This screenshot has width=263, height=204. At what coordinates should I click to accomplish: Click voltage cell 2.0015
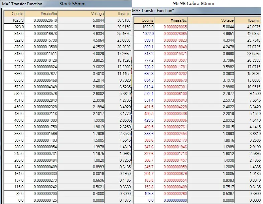pyautogui.click(x=211, y=127)
